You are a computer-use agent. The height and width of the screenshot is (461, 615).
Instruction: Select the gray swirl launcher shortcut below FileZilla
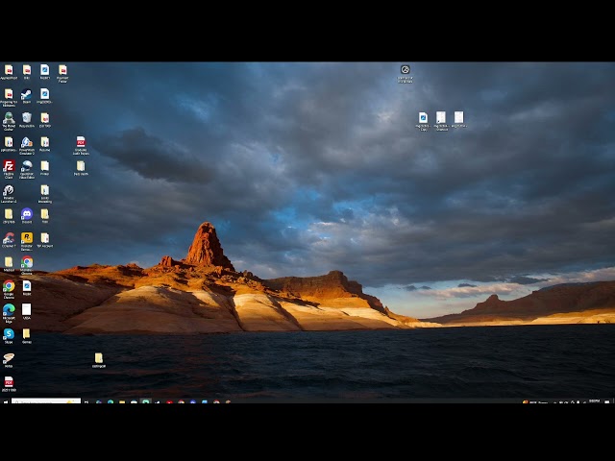pyautogui.click(x=9, y=193)
